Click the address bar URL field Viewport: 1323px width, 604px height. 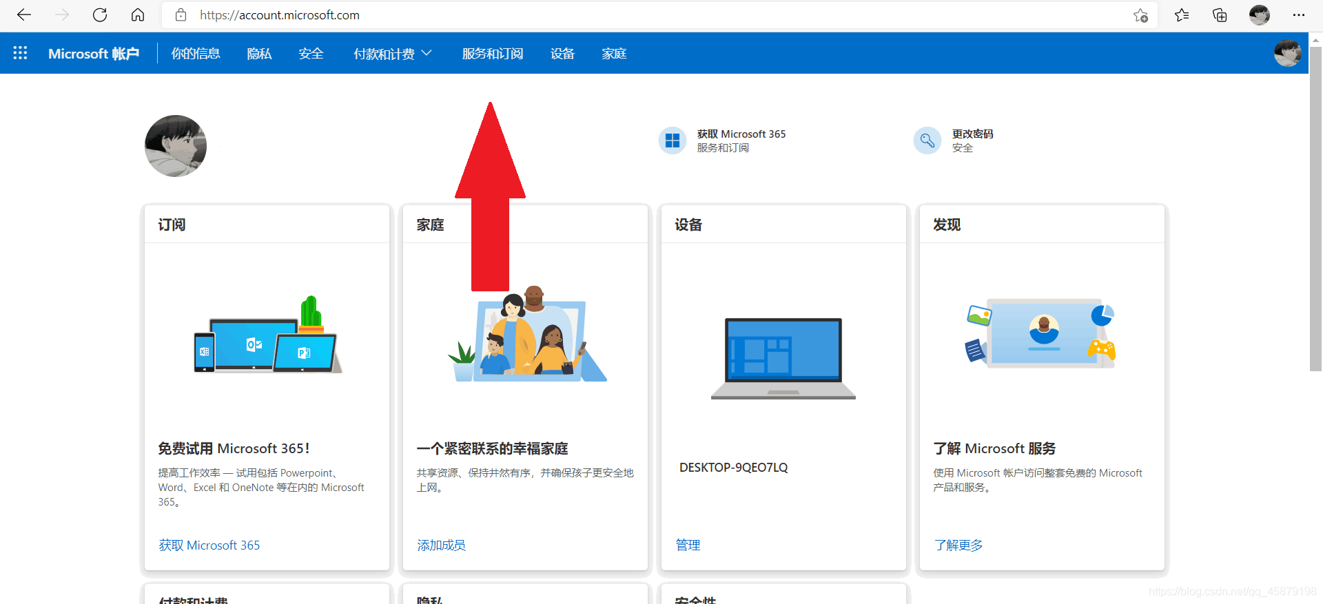click(659, 15)
